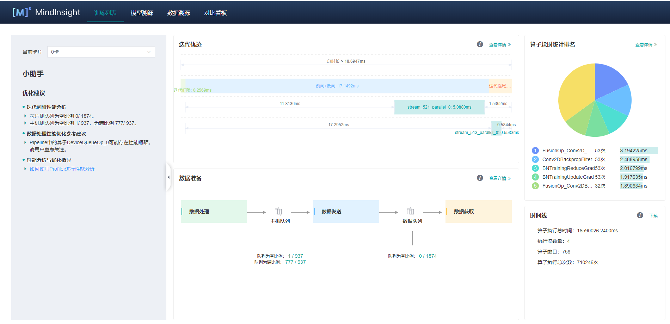Click the 主机队列 queue icon

tap(278, 212)
